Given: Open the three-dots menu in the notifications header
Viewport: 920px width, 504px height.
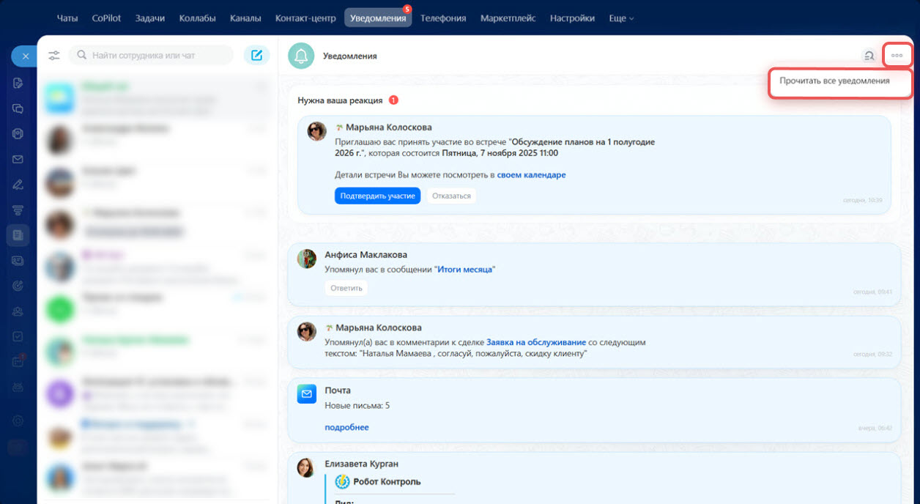Looking at the screenshot, I should coord(897,56).
